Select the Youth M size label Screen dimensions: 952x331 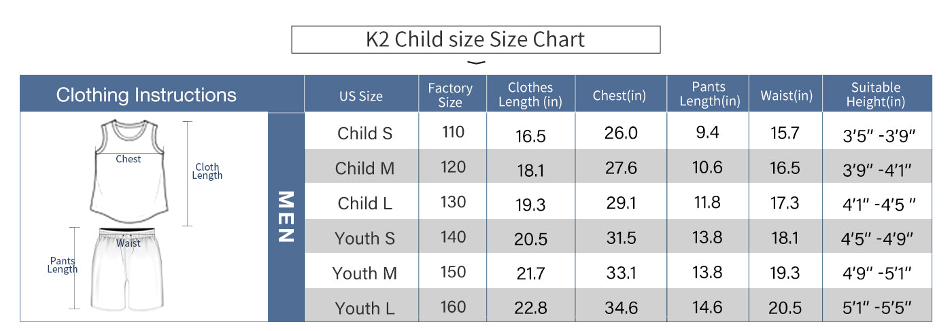[x=365, y=273]
